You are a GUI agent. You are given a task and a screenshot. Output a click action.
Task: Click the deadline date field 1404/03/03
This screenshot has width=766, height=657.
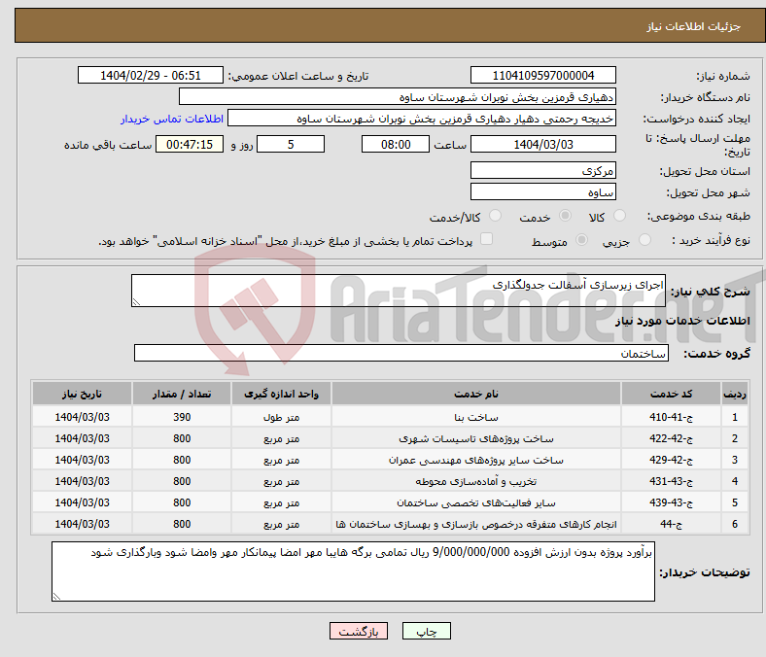point(542,144)
